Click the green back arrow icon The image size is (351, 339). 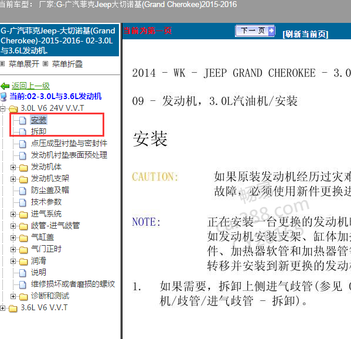(5, 86)
